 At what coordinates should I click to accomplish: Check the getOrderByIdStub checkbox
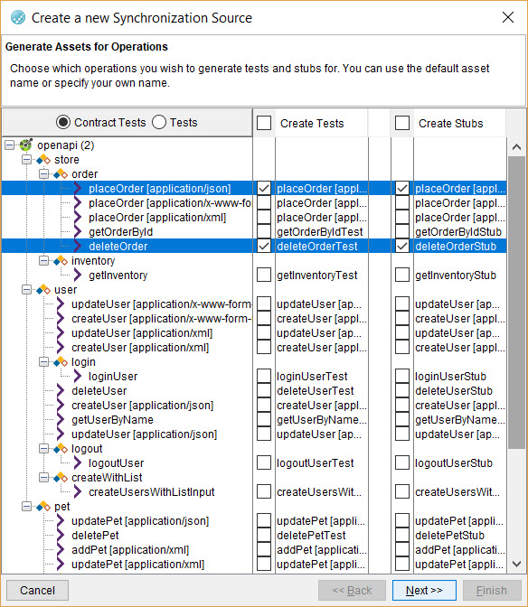coord(402,232)
